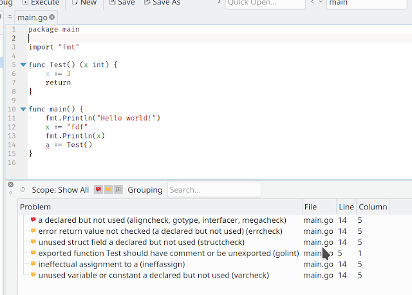Click the red error icon on first problem row
Screen dimensions: 412x295
(33, 220)
